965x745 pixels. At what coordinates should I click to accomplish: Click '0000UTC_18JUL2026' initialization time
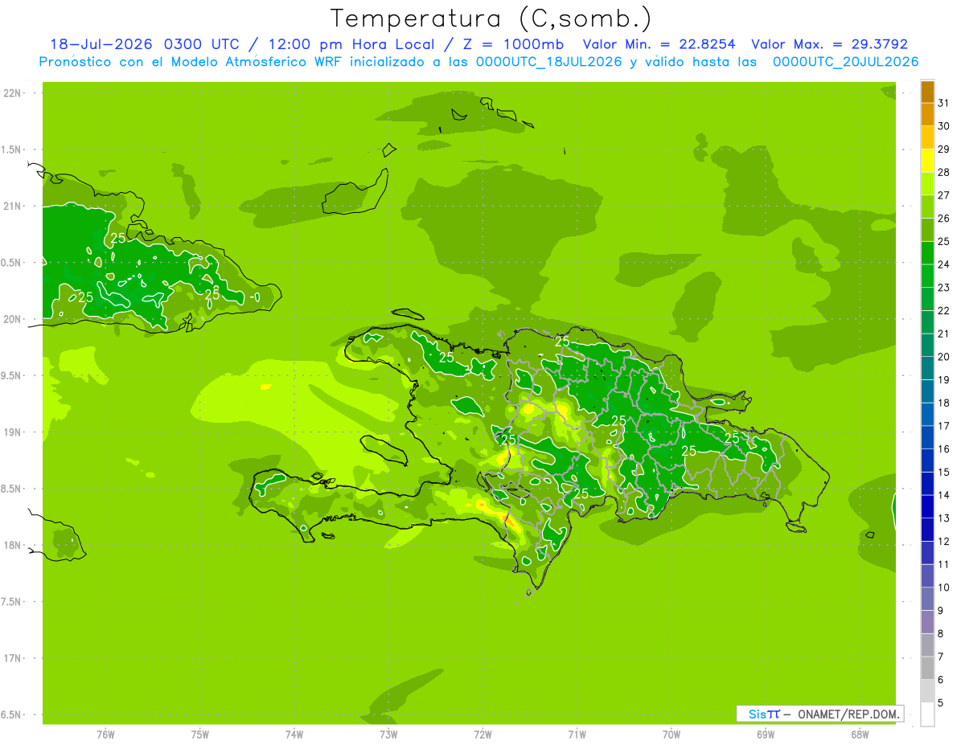point(548,62)
